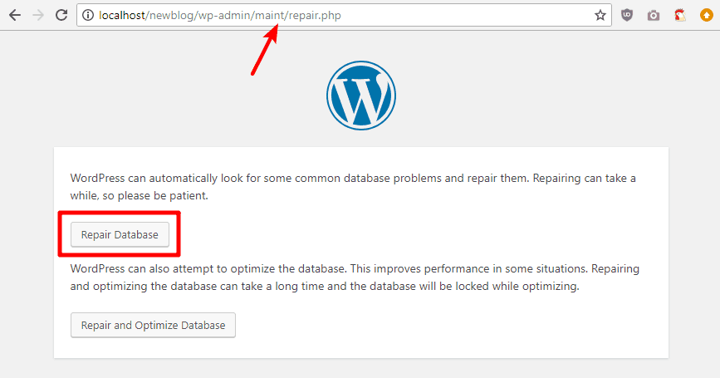Bookmark this page with the star icon

point(600,15)
